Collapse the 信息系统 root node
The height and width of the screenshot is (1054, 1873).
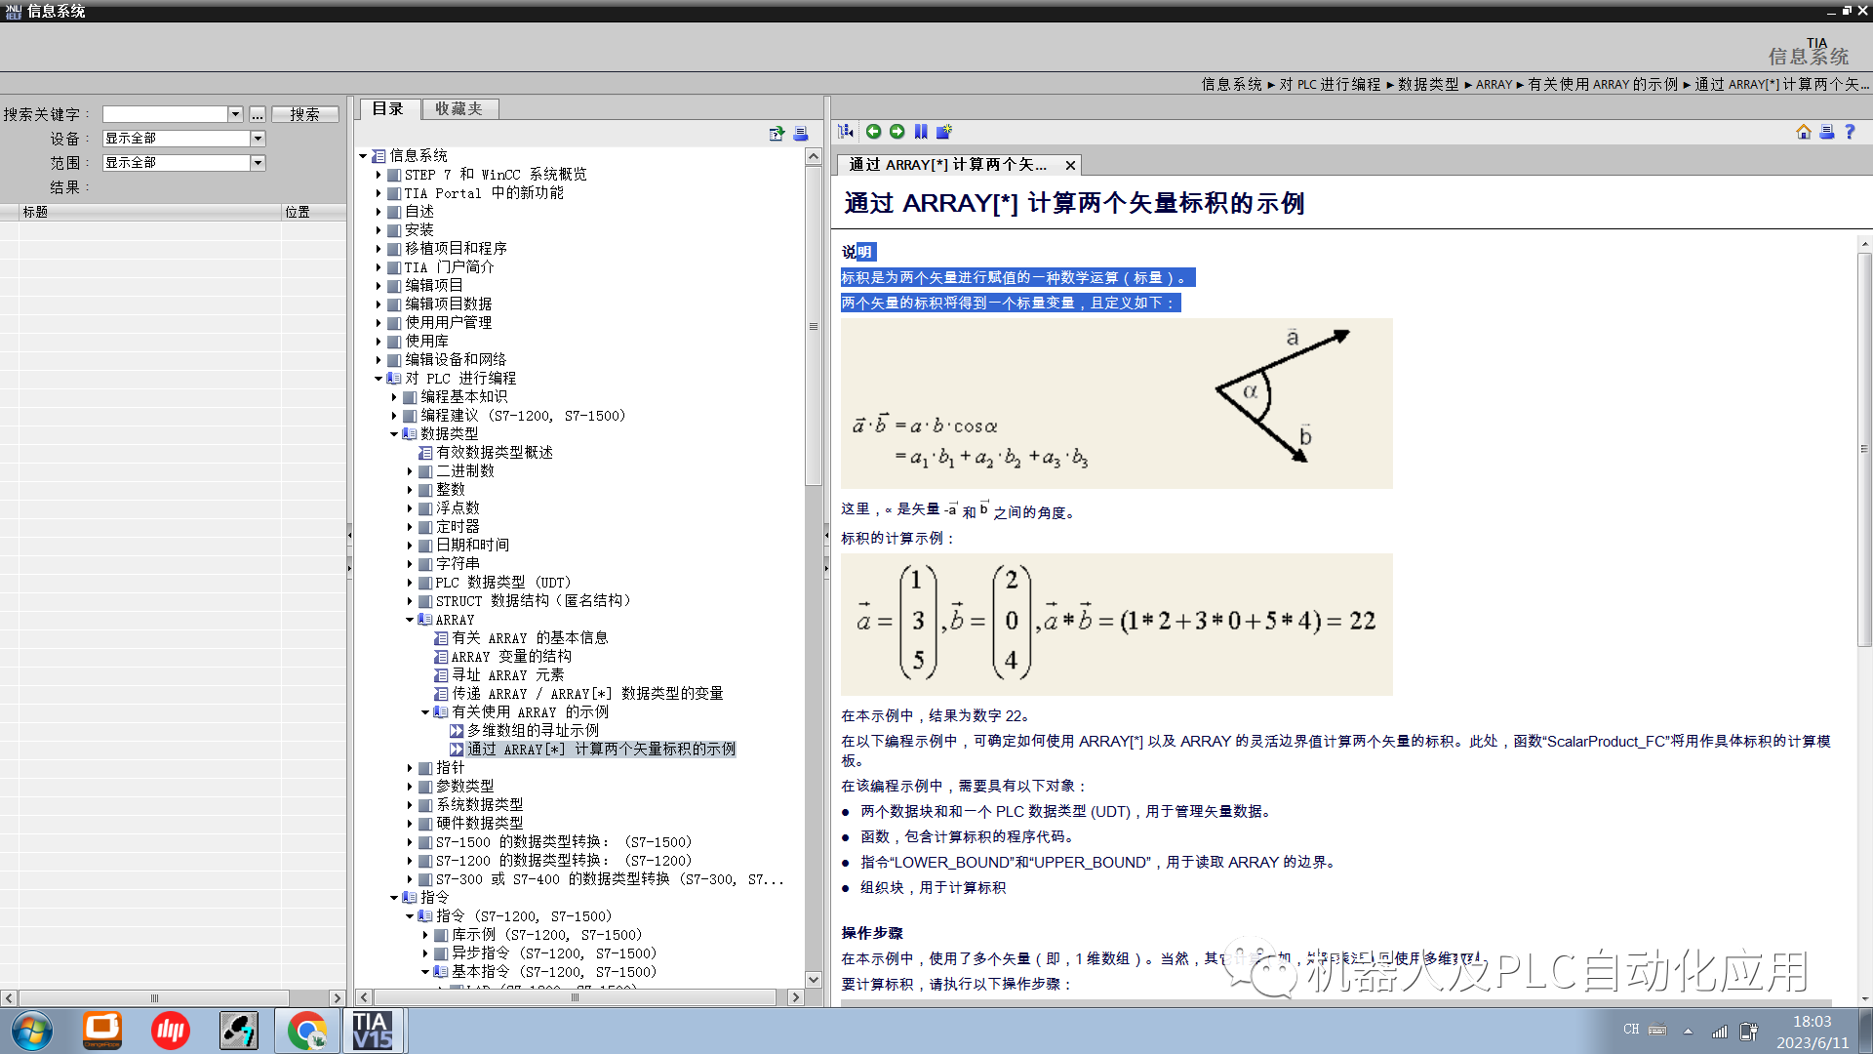point(363,156)
